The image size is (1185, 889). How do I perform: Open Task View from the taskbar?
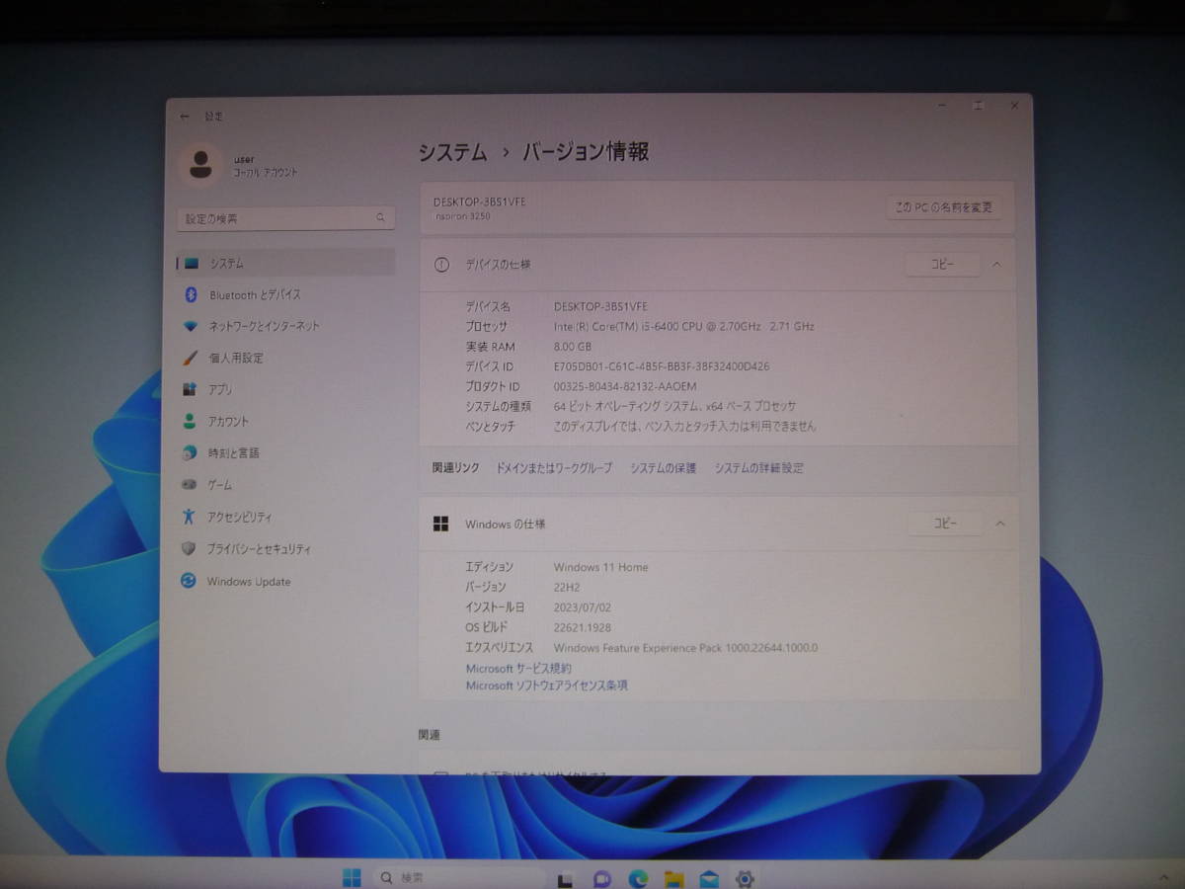click(566, 878)
